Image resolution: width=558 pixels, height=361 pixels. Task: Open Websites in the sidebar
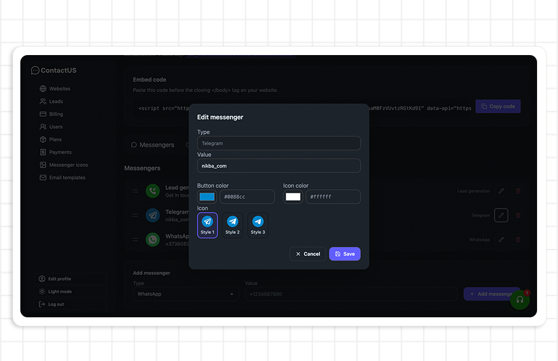[x=59, y=89]
